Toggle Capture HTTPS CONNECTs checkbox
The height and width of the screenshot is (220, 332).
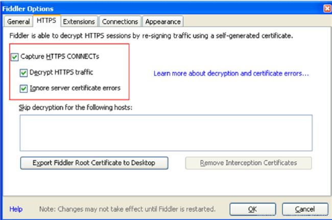(x=14, y=57)
